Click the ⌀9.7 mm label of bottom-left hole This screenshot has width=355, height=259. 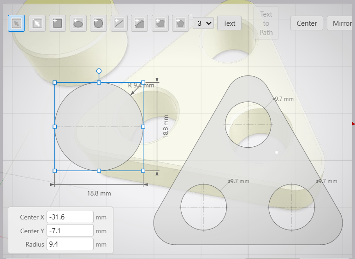[239, 181]
